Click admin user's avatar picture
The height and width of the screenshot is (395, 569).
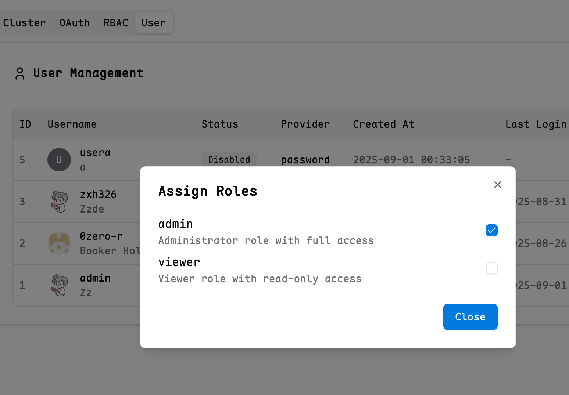point(59,285)
